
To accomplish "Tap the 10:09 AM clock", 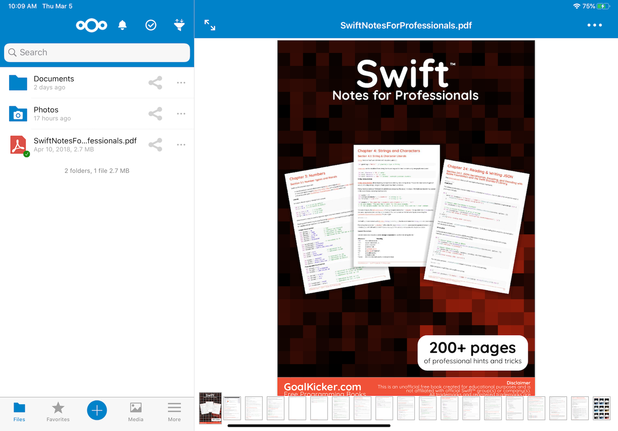I will [22, 6].
